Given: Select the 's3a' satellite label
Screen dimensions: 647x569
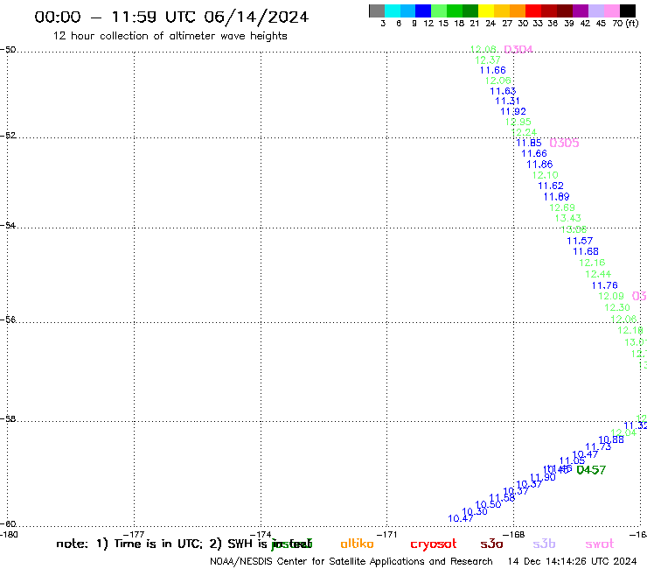Looking at the screenshot, I should point(491,544).
